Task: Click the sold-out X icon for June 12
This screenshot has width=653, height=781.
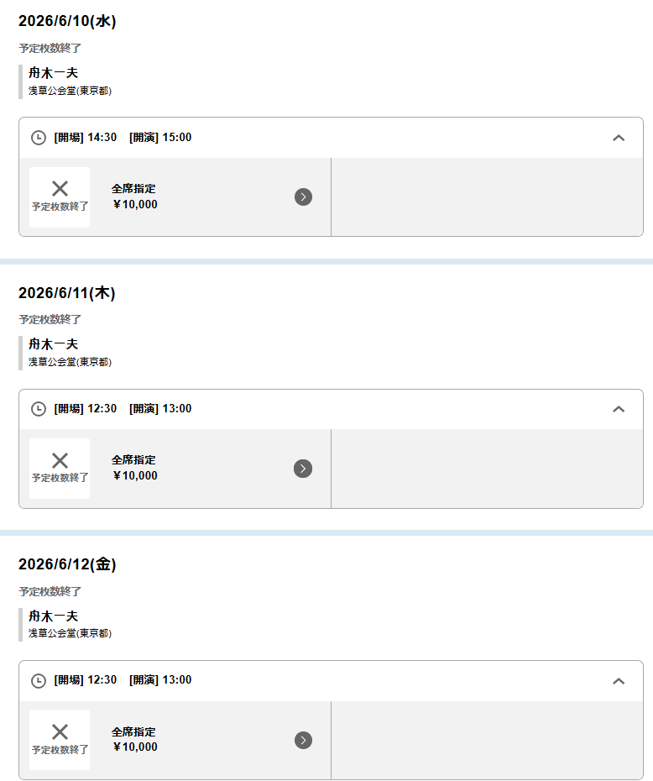Action: (60, 731)
